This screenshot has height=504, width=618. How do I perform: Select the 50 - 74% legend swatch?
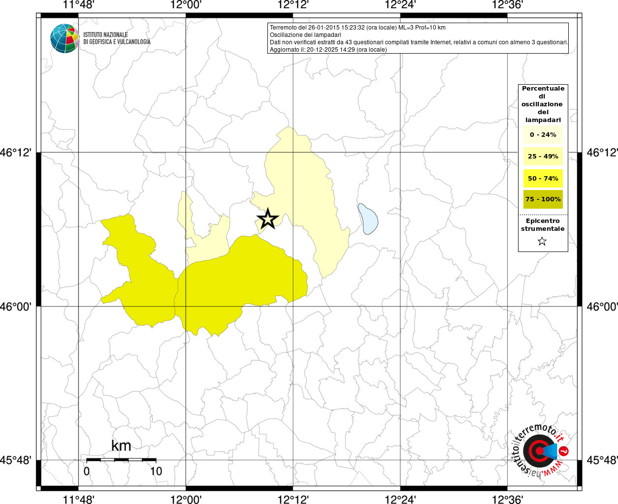point(543,178)
